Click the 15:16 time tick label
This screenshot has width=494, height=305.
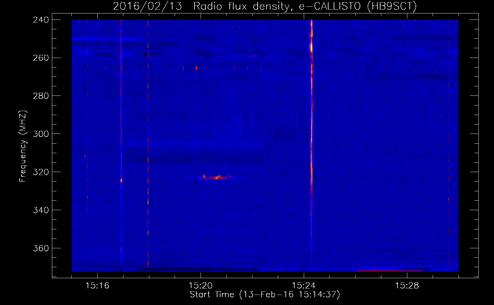[97, 285]
